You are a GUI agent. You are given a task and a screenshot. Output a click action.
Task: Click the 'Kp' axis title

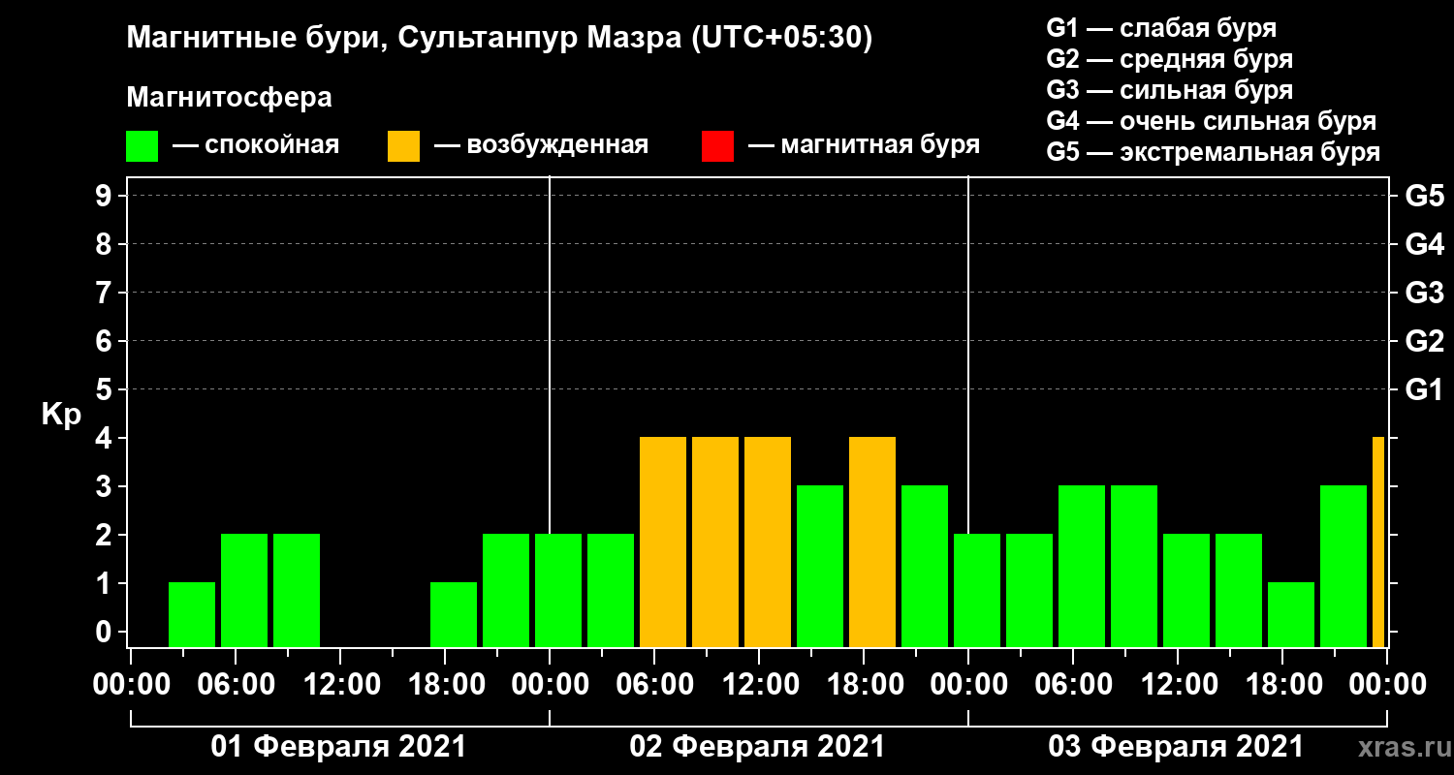click(x=61, y=414)
